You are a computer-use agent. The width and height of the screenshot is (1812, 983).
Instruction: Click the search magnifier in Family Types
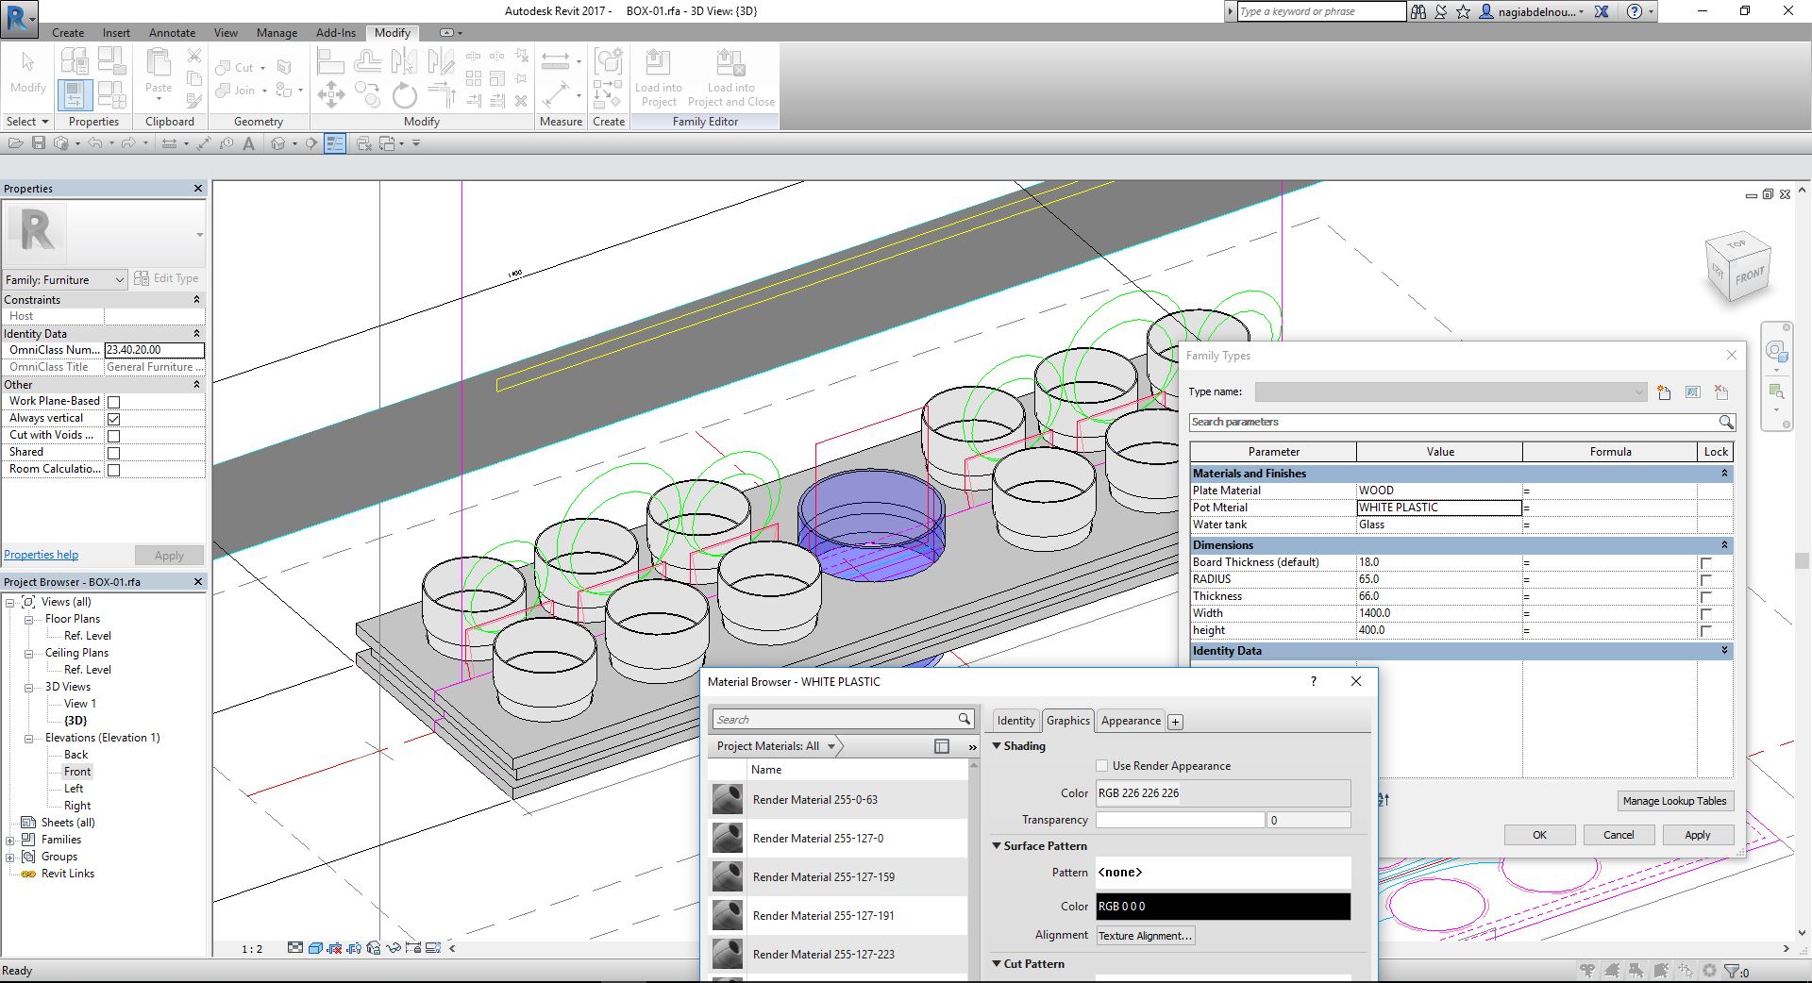tap(1725, 422)
